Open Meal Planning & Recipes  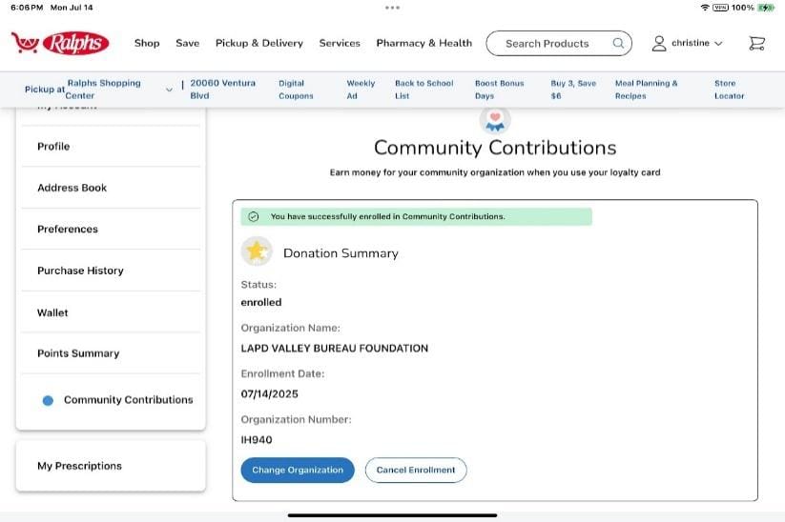(646, 89)
